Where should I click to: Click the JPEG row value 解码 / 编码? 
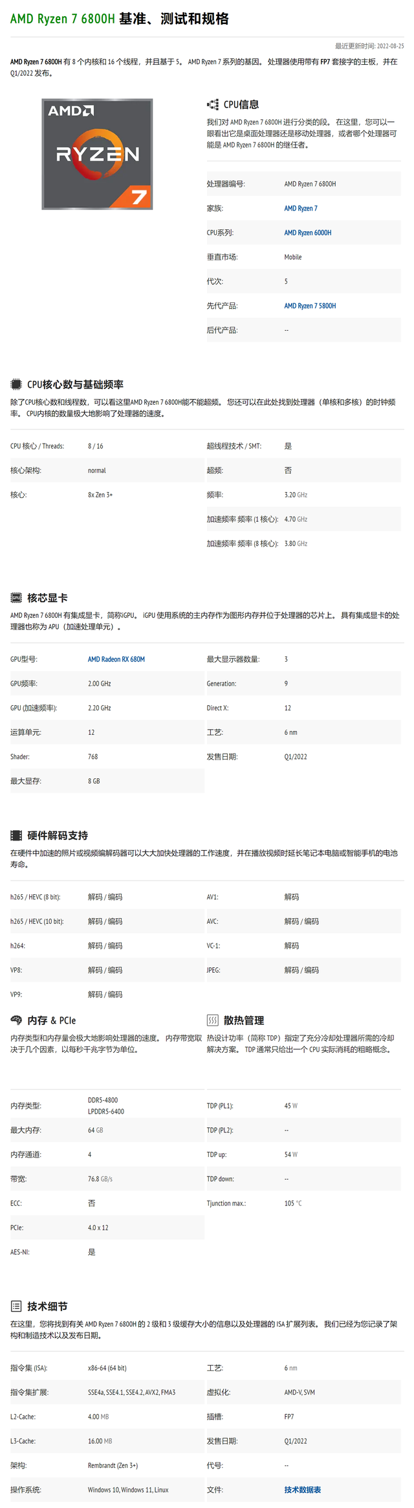tap(301, 970)
